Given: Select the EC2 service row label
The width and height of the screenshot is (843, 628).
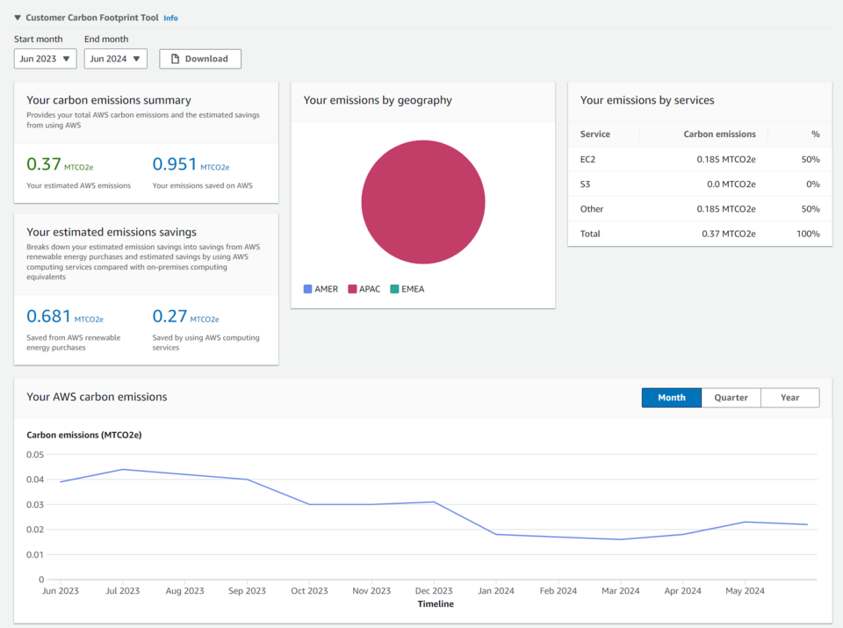Looking at the screenshot, I should point(587,159).
